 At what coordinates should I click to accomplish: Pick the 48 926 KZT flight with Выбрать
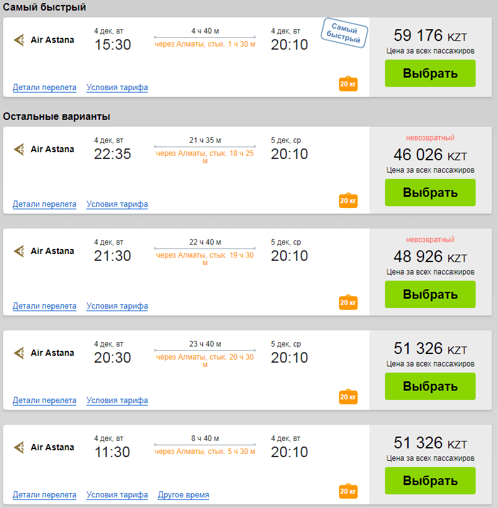[x=430, y=294]
